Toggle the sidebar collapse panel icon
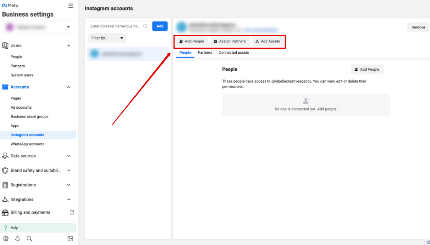 pyautogui.click(x=70, y=238)
